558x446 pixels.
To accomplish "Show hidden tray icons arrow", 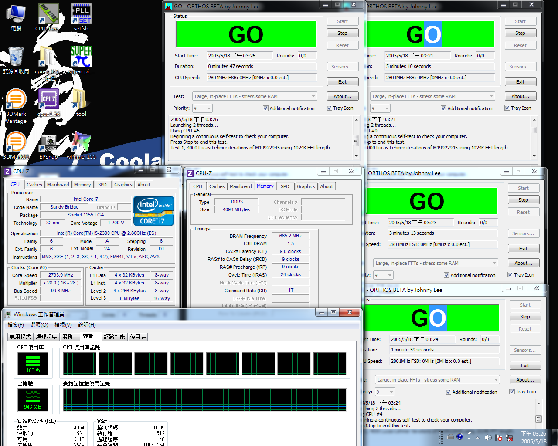I will pyautogui.click(x=477, y=438).
